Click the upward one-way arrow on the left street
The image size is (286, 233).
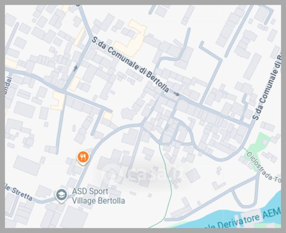coord(75,68)
